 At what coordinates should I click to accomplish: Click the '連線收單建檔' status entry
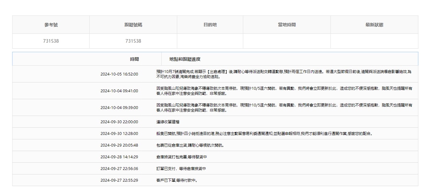coord(168,122)
